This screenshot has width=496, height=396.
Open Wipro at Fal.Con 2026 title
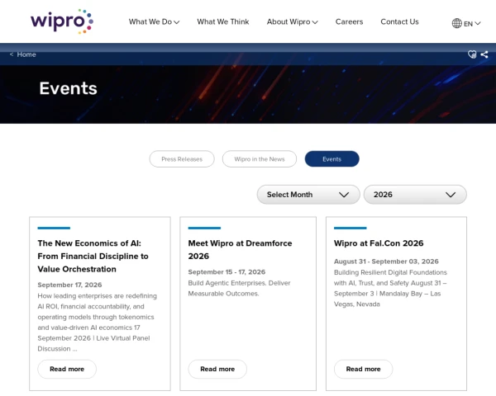click(379, 243)
